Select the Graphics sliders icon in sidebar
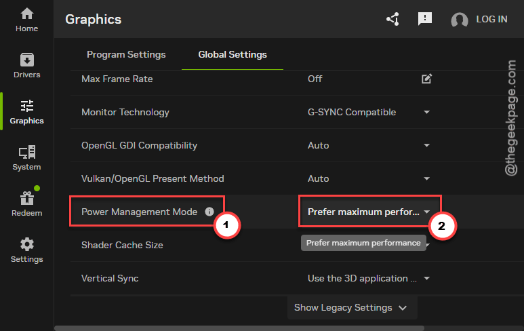This screenshot has height=331, width=524. (x=26, y=106)
